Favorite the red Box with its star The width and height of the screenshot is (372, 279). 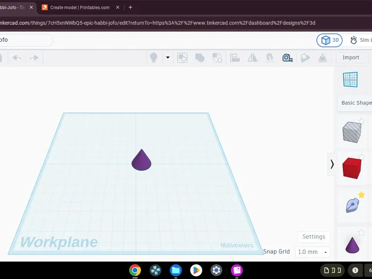point(362,156)
